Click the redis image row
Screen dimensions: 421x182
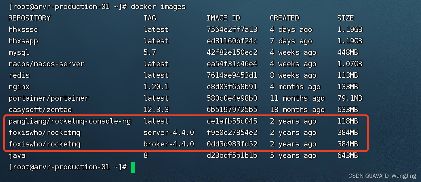[19, 75]
